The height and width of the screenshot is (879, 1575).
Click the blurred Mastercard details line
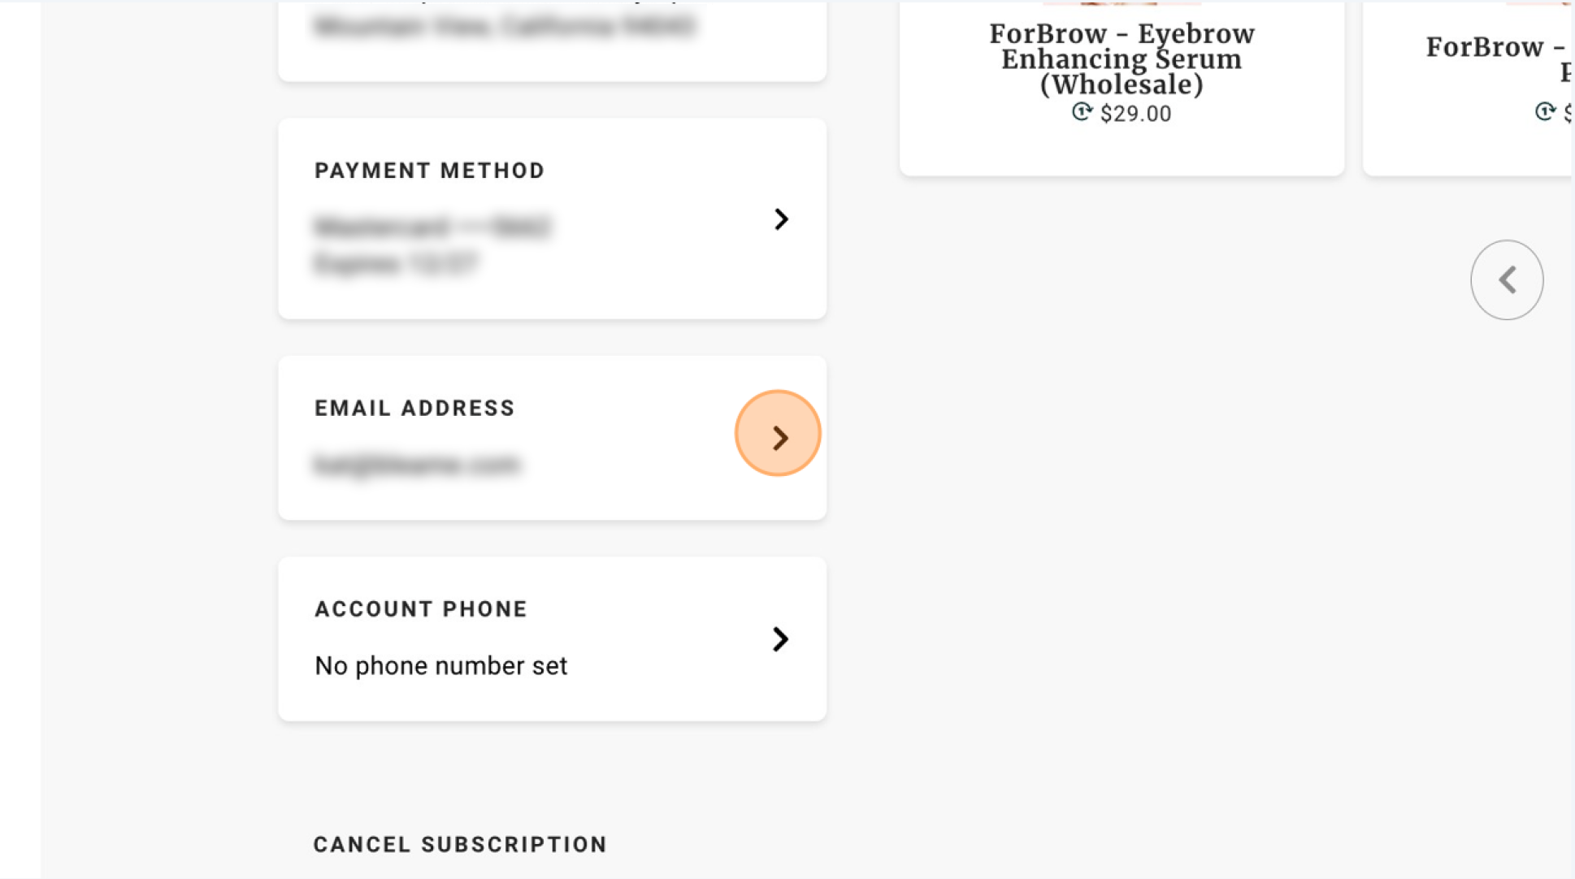point(432,227)
